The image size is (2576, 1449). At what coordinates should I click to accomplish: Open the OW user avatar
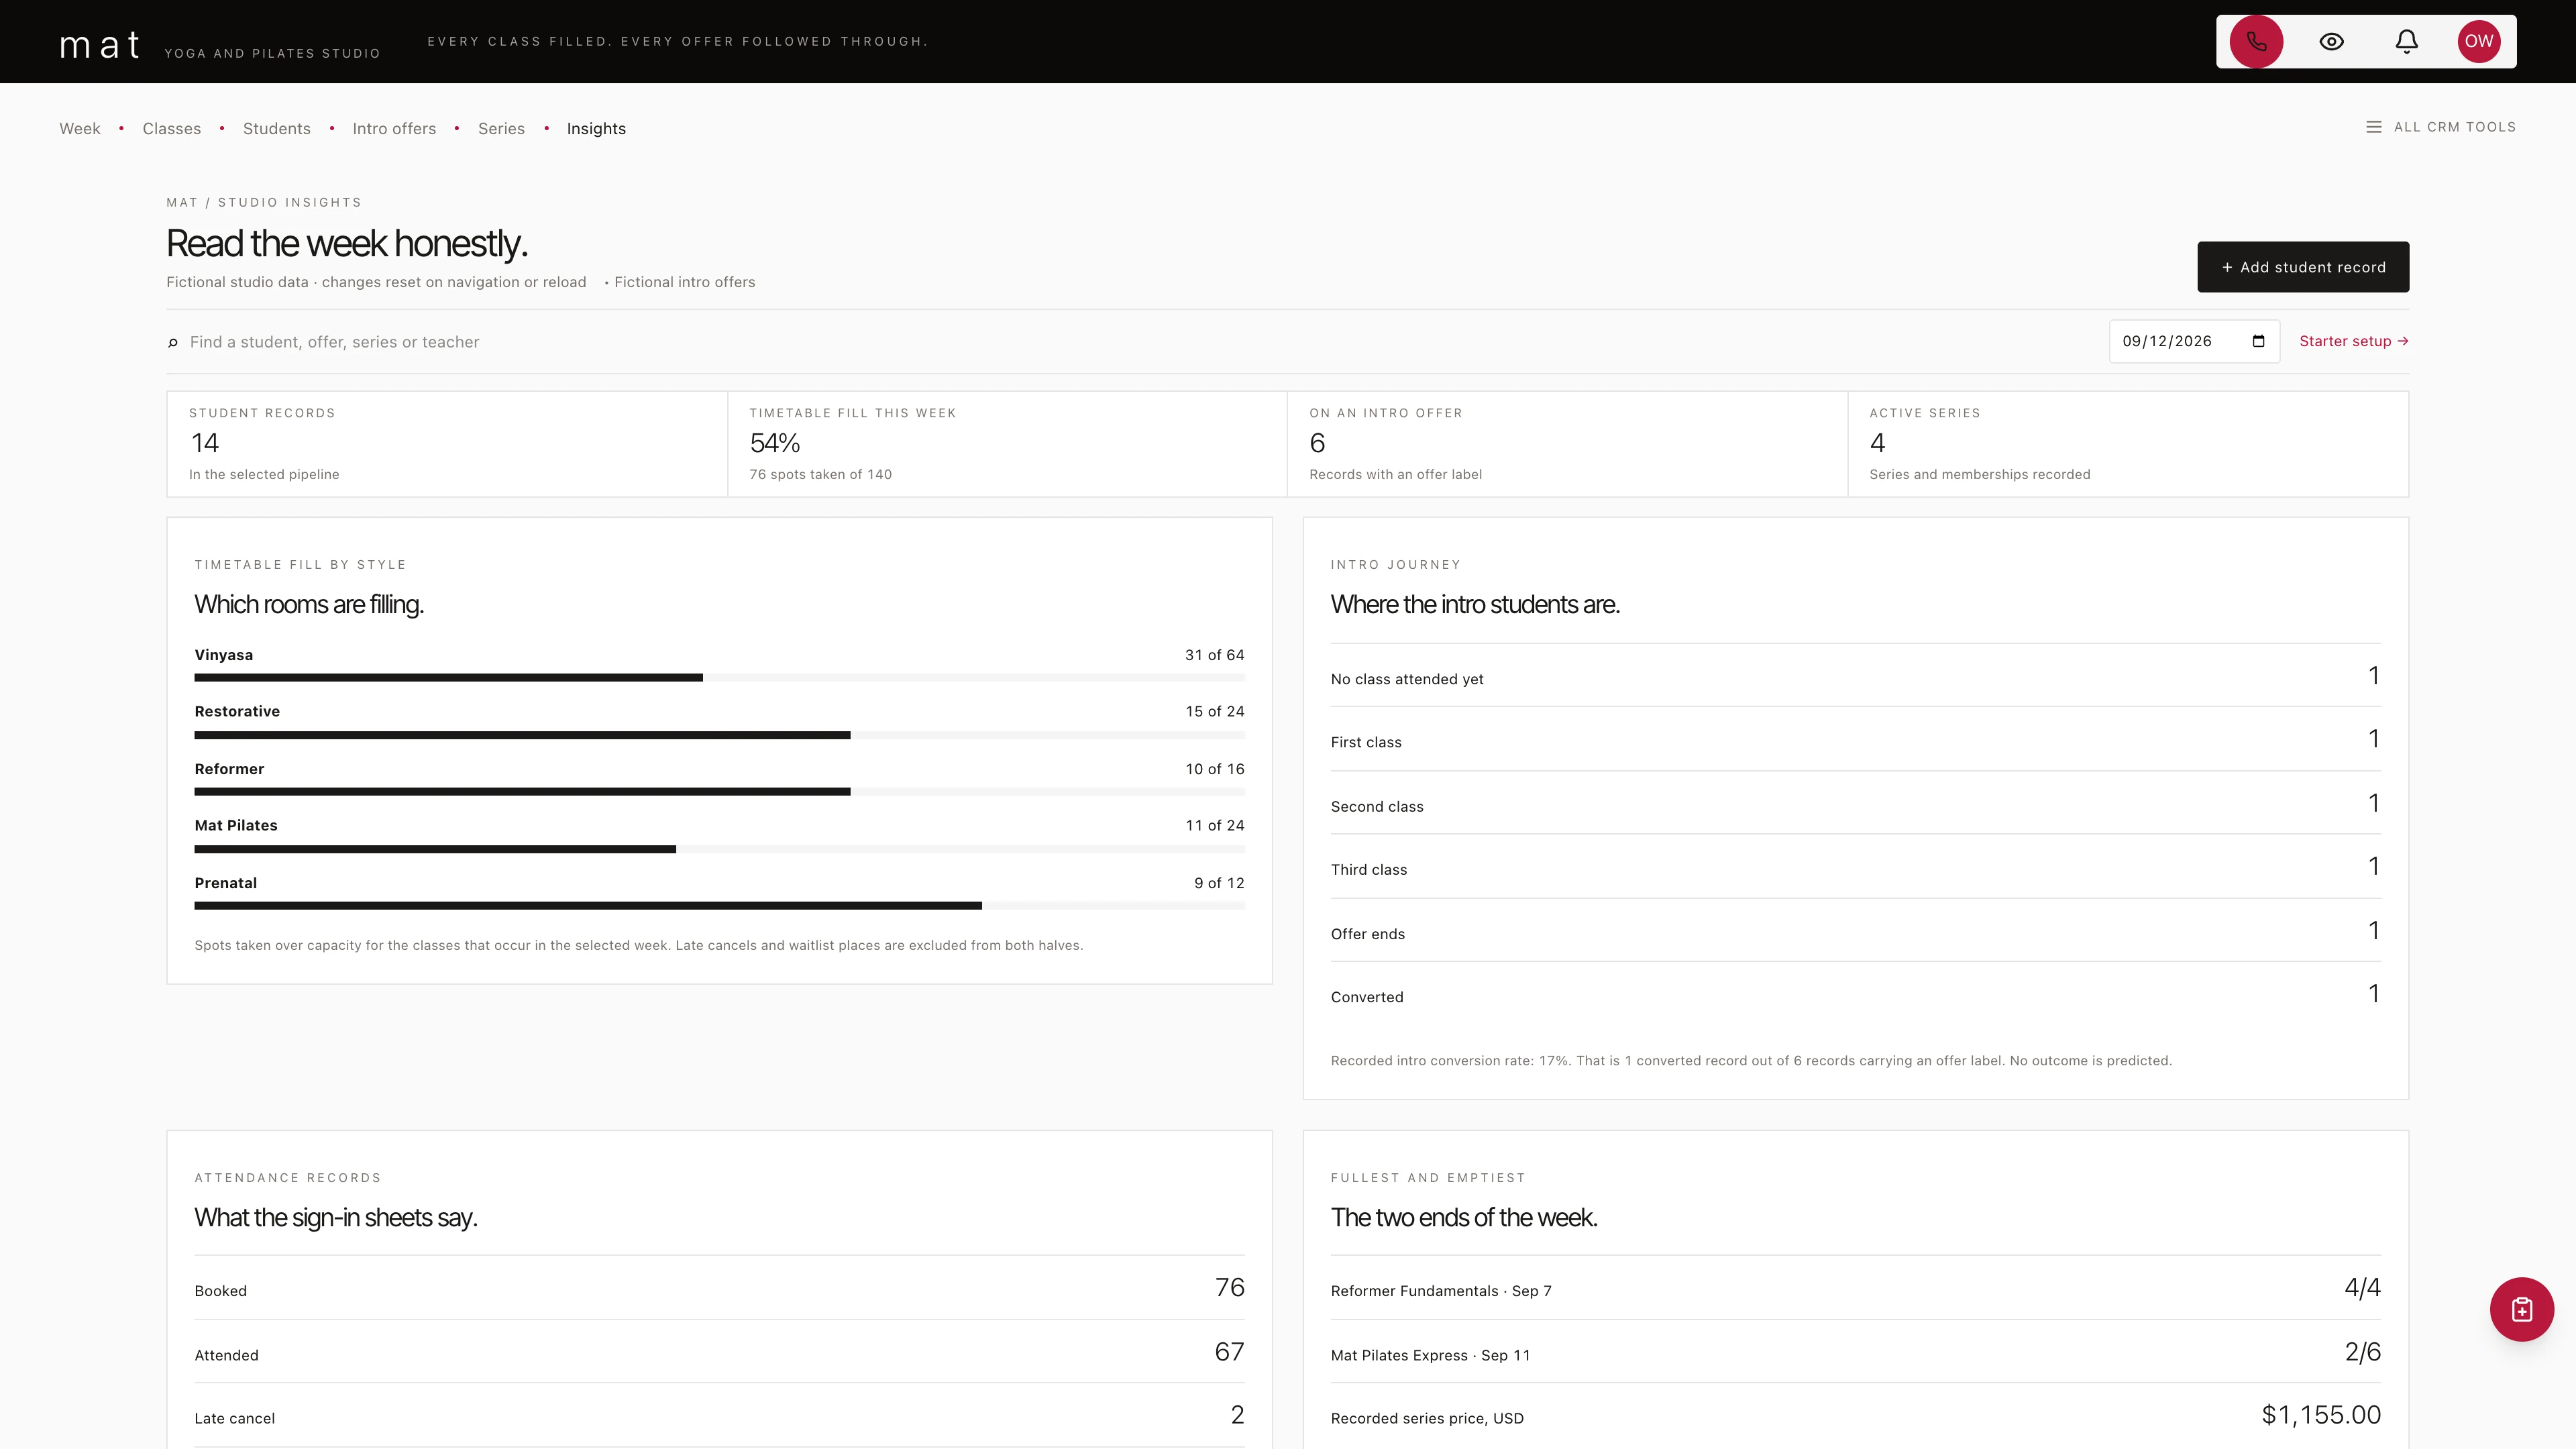tap(2479, 41)
